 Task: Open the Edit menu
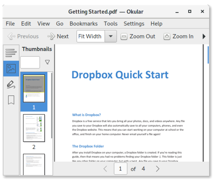coord(26,24)
